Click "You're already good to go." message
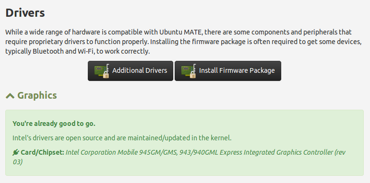The image size is (370, 183). click(54, 124)
